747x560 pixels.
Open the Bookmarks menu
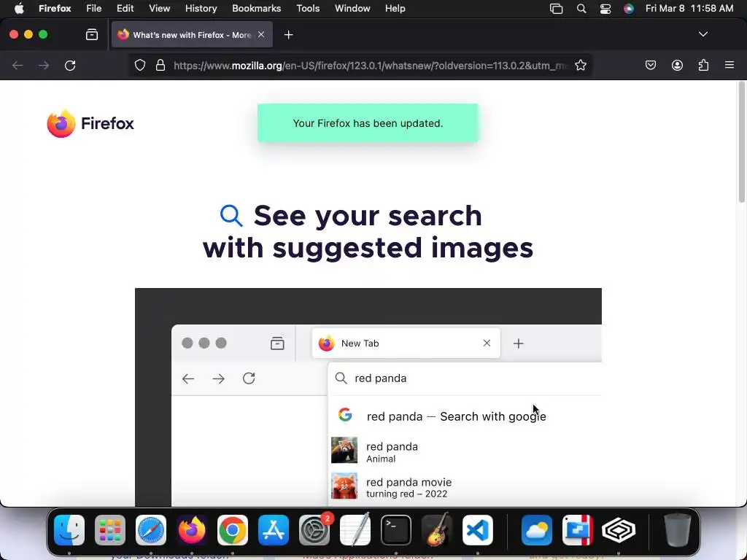(x=256, y=9)
